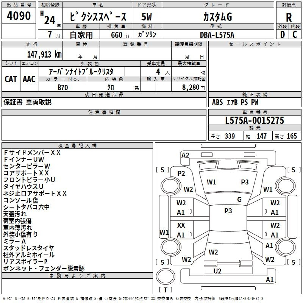This screenshot has height=303, width=303.
Task: Click the U2 dent mark on the diagram
Action: tap(217, 271)
